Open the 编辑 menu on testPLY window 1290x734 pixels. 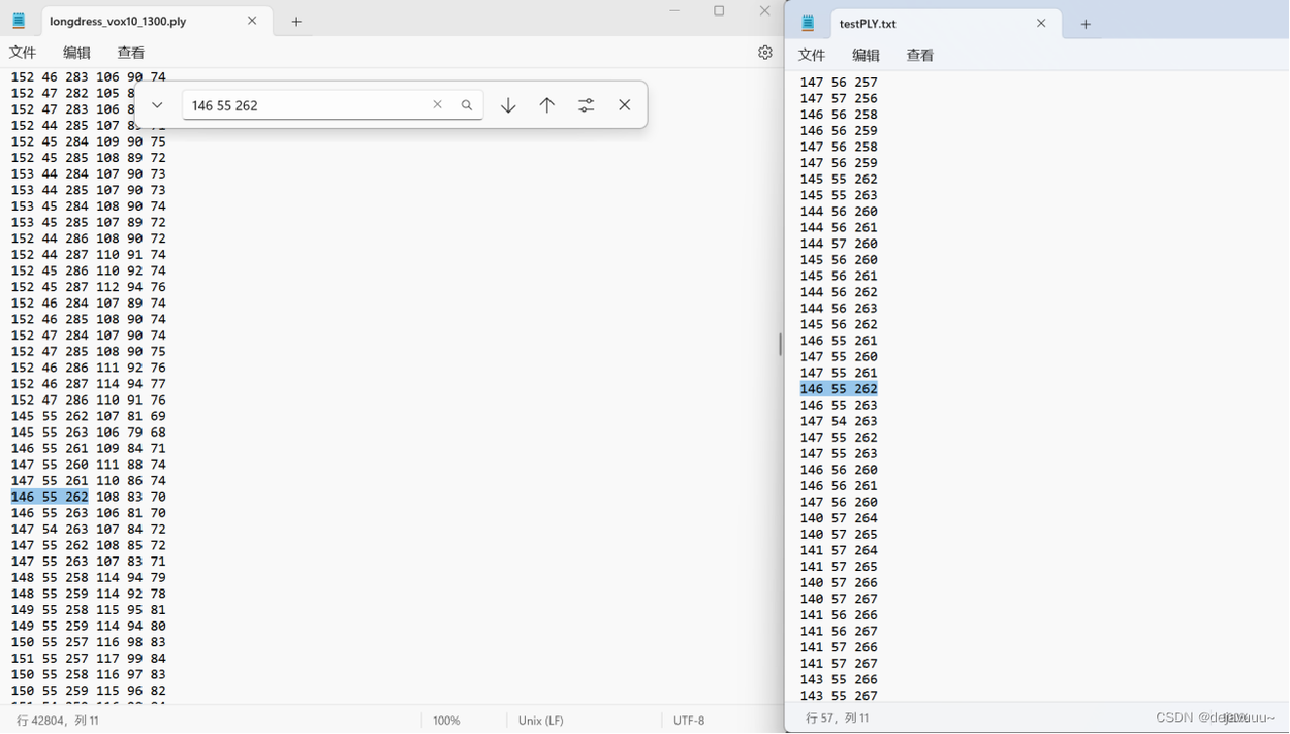pos(866,56)
